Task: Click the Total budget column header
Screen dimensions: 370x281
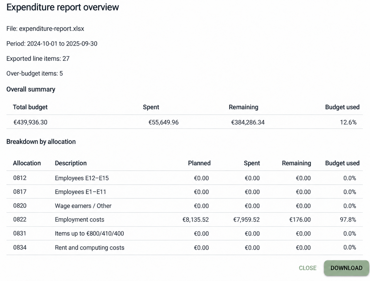Action: [x=30, y=107]
